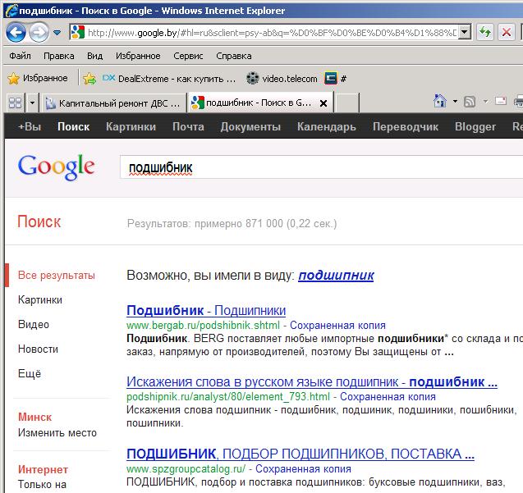Close the подшибник search tab
523x493 pixels.
point(323,103)
